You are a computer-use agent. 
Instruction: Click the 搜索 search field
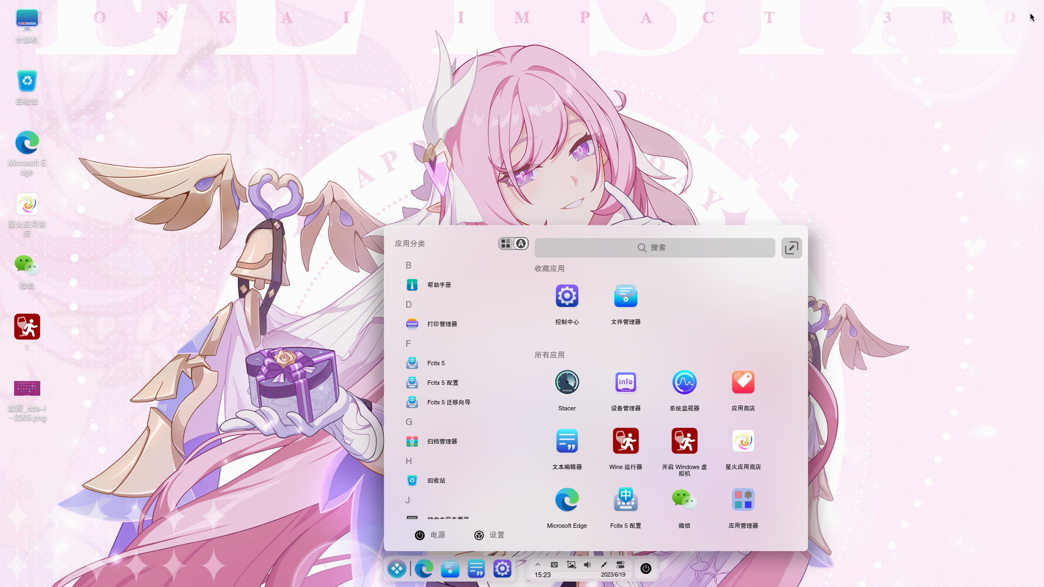[654, 247]
